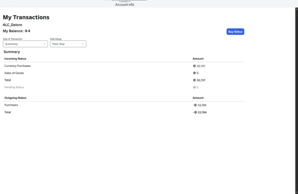
Task: Click the Total label under Incoming Robux
Action: click(7, 80)
